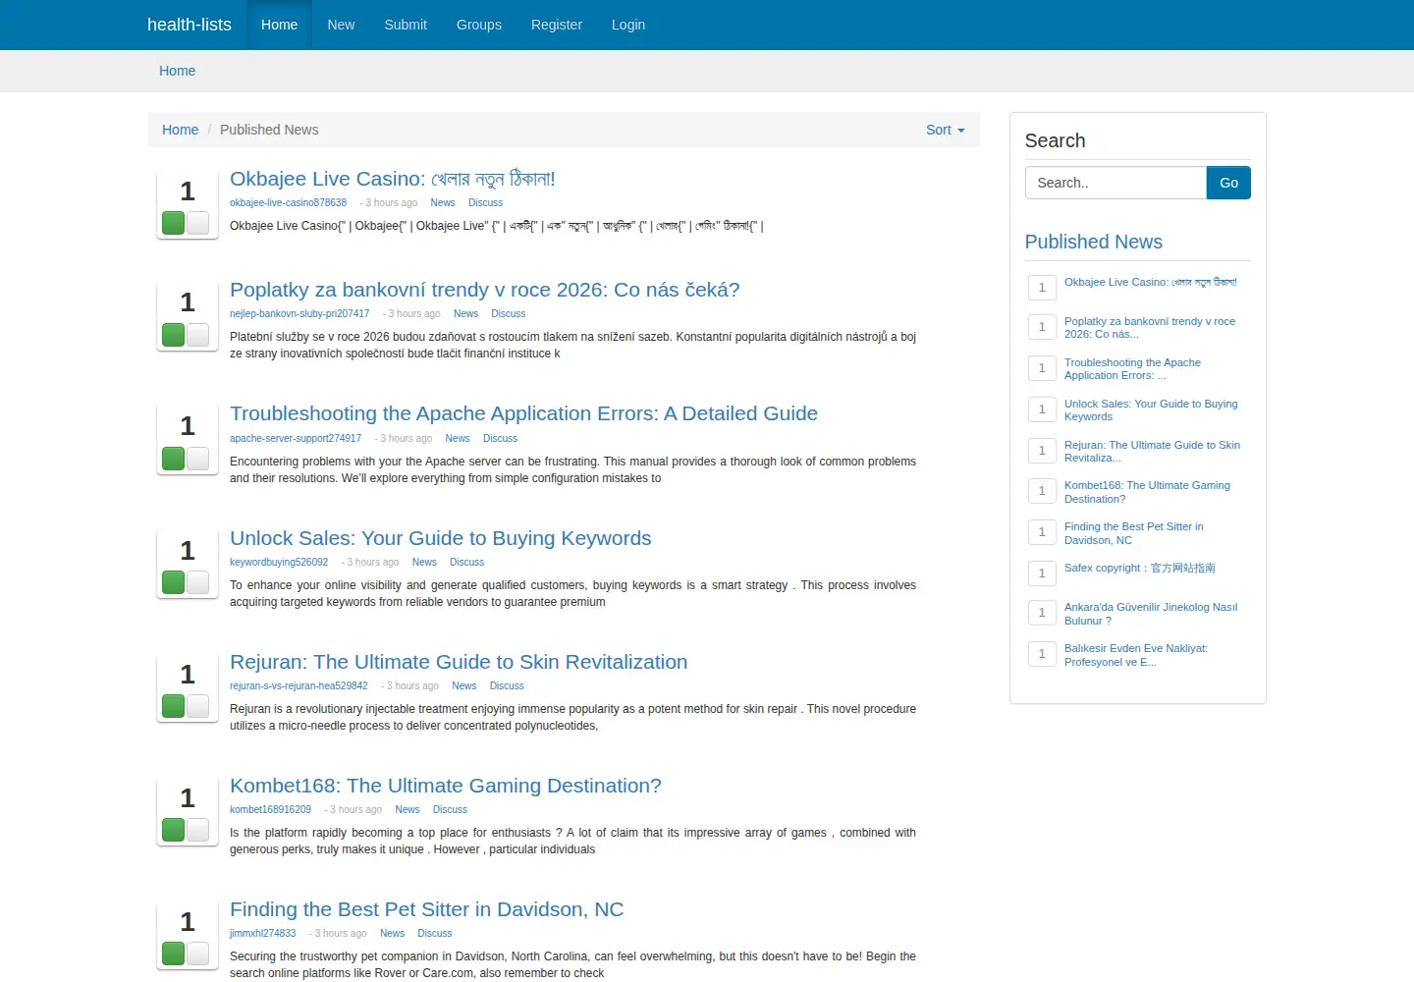Click News category under Okbajee post
The width and height of the screenshot is (1414, 982).
[443, 203]
